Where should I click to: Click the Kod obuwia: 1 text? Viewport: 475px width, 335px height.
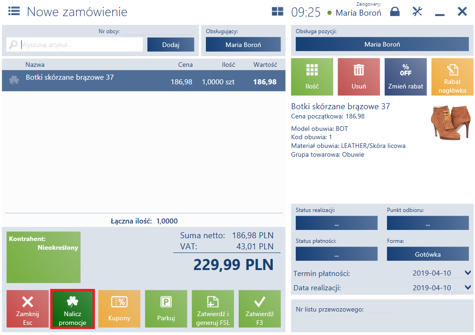[311, 137]
